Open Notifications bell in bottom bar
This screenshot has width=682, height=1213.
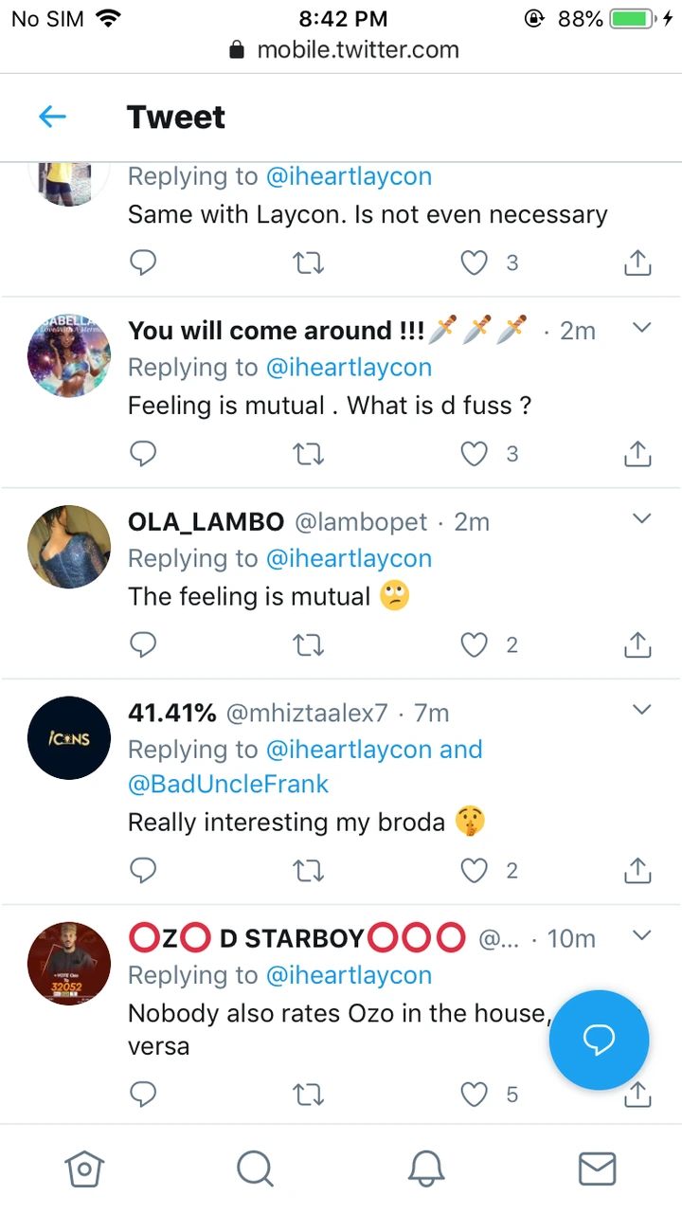[x=426, y=1168]
